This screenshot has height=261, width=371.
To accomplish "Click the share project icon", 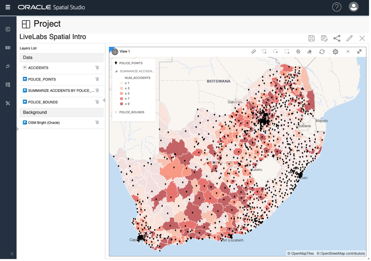I will tap(337, 38).
